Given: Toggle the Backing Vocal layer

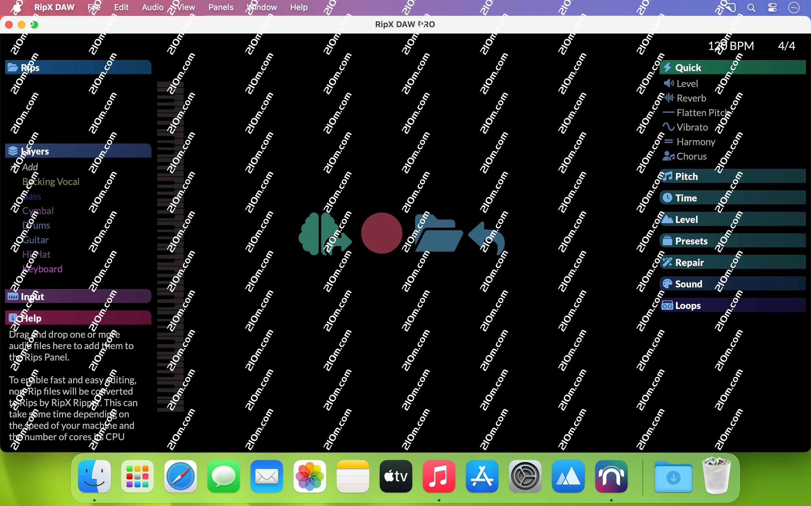Looking at the screenshot, I should [x=51, y=182].
